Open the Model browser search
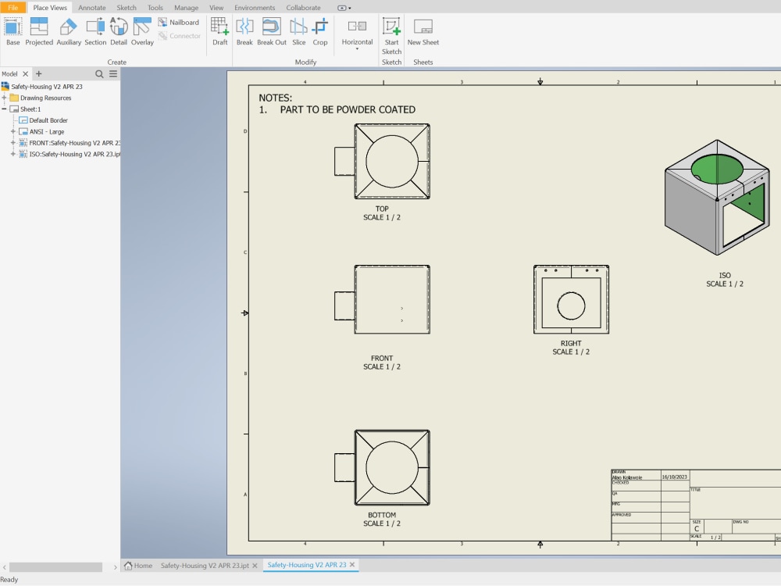The height and width of the screenshot is (586, 781). pos(99,73)
